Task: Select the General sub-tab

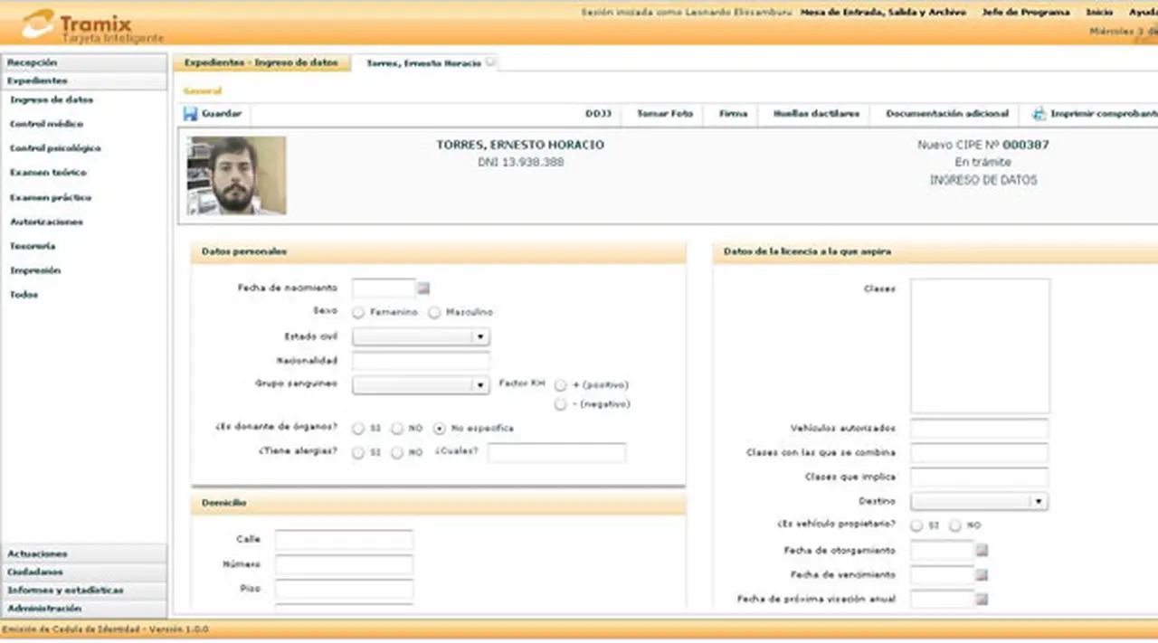Action: 202,90
